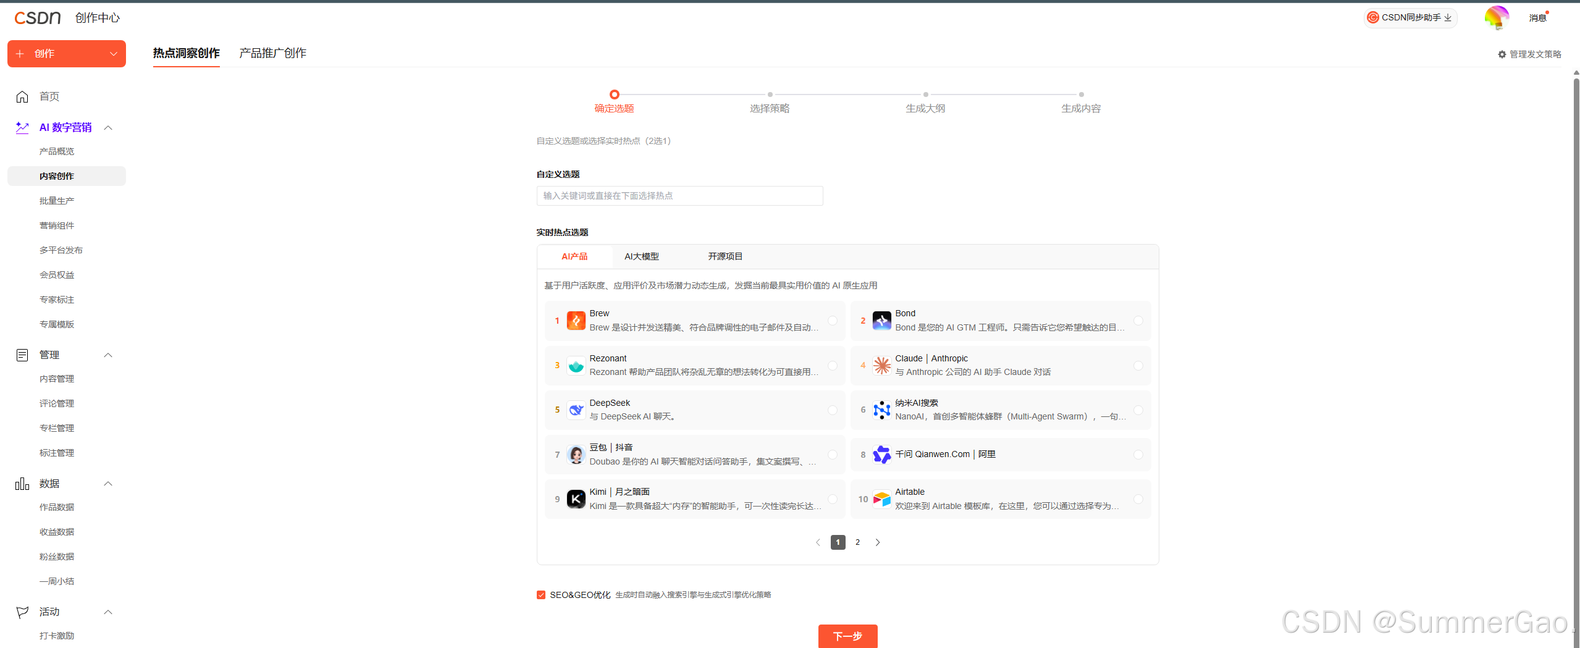Click the CSDN同步助手 download icon
Screen dimensions: 1580x648
[1448, 17]
